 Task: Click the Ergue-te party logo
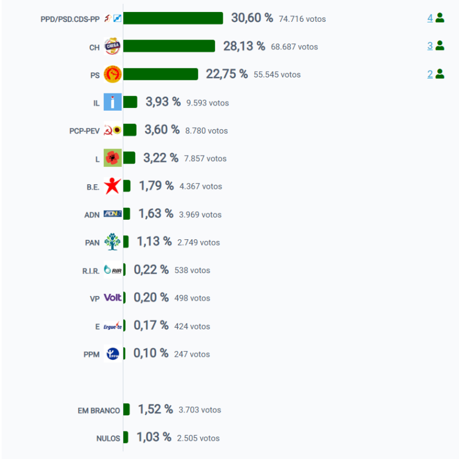tap(112, 326)
